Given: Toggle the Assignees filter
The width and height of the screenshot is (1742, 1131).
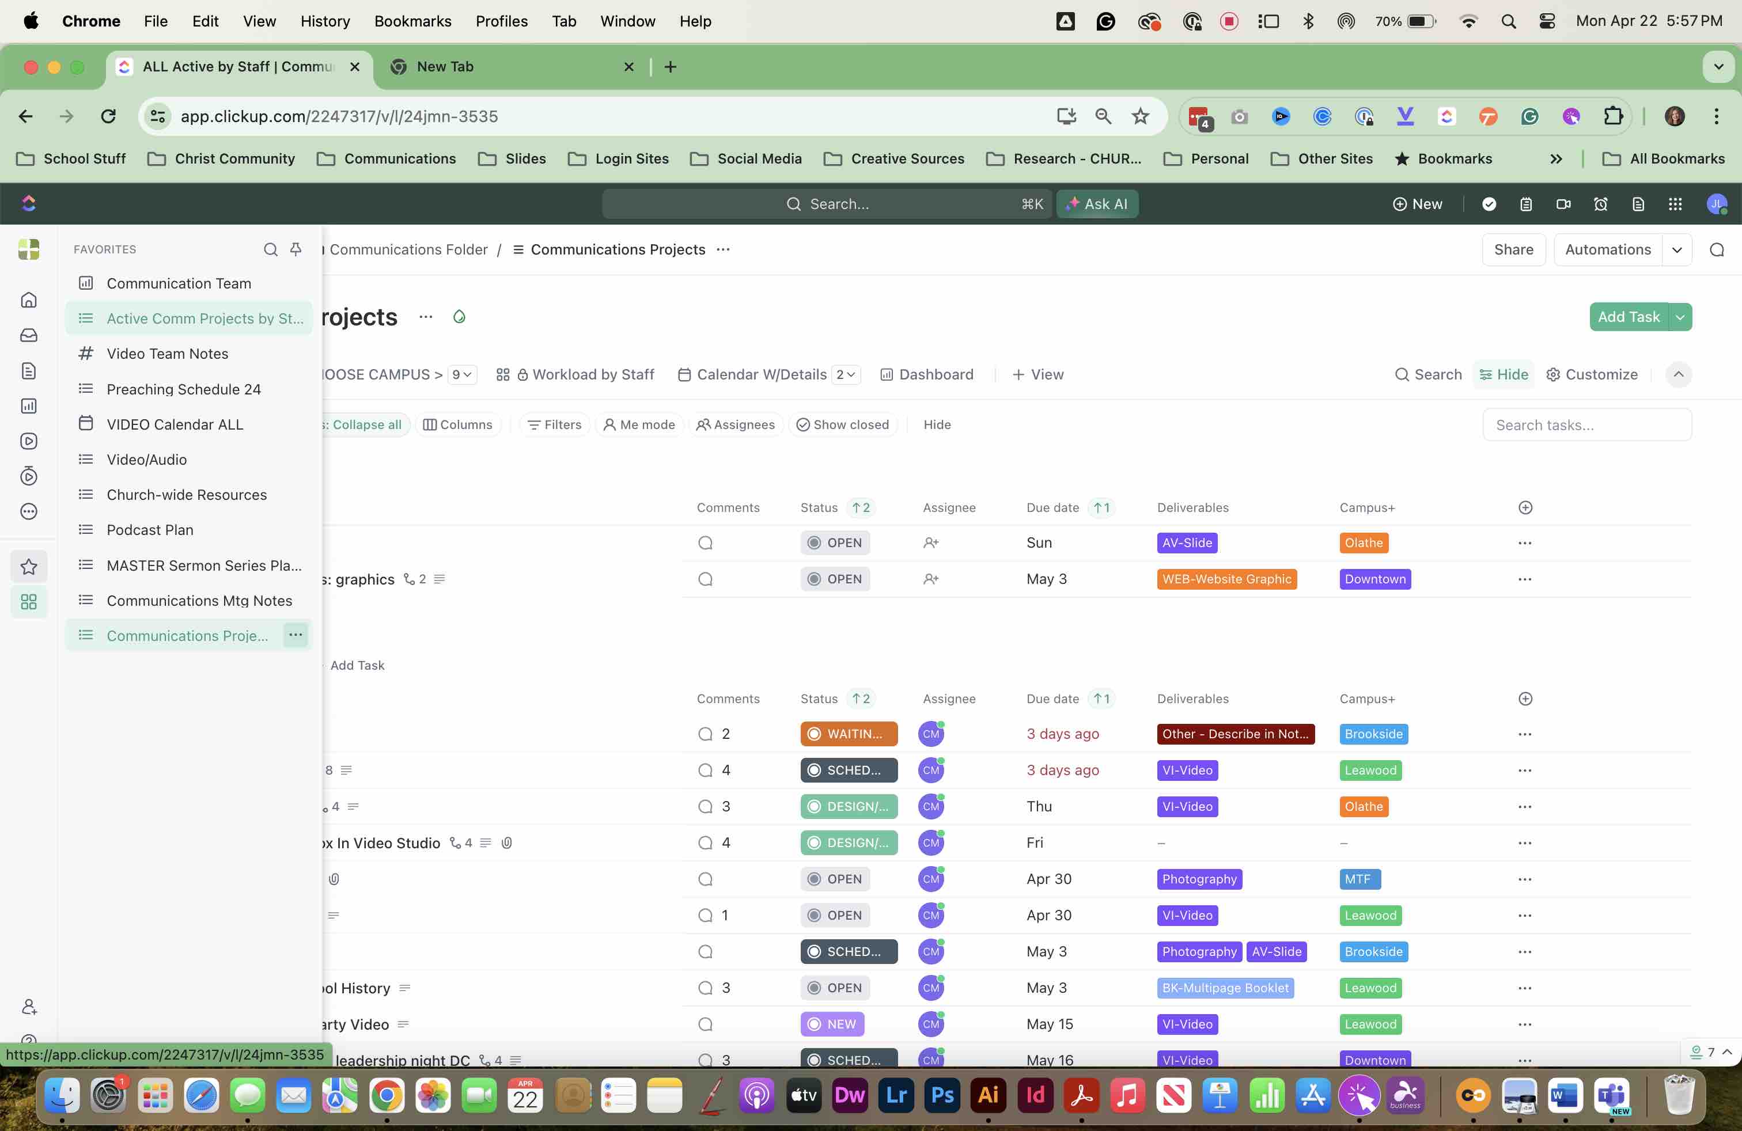Looking at the screenshot, I should (x=736, y=425).
